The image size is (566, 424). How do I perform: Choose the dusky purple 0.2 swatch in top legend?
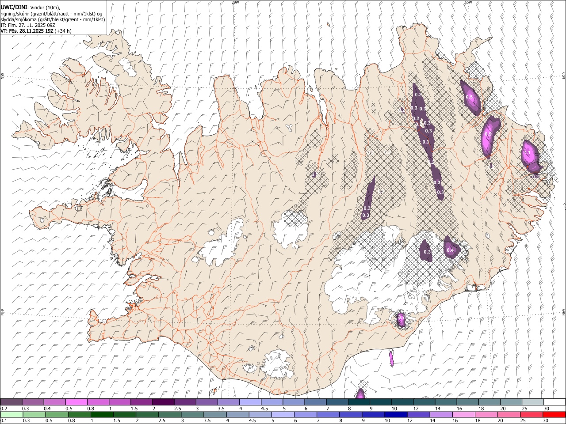pyautogui.click(x=11, y=402)
